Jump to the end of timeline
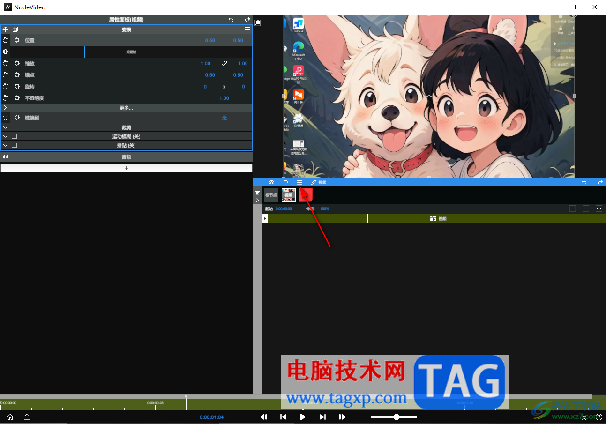This screenshot has width=606, height=424. [x=323, y=417]
